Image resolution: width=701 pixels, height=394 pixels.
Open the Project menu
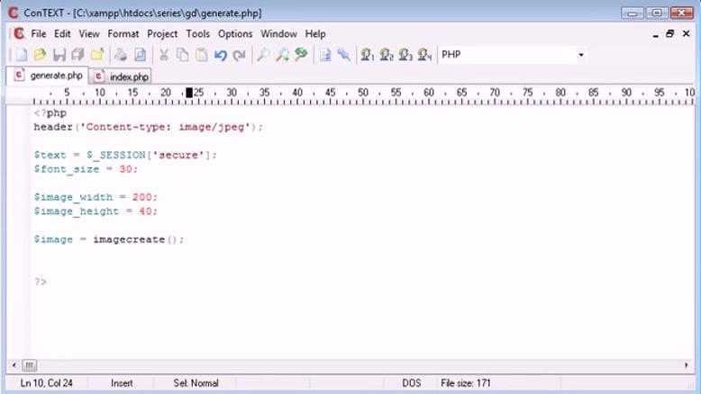click(x=162, y=34)
